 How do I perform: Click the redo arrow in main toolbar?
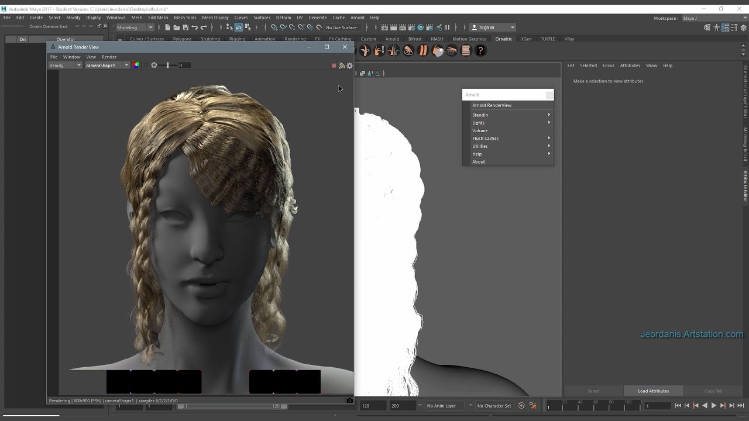pos(204,27)
